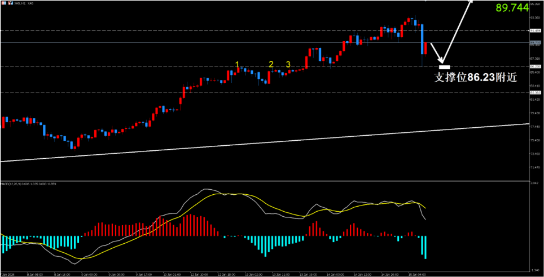Select the big blue candlestick after the peak
The height and width of the screenshot is (277, 544).
[422, 39]
